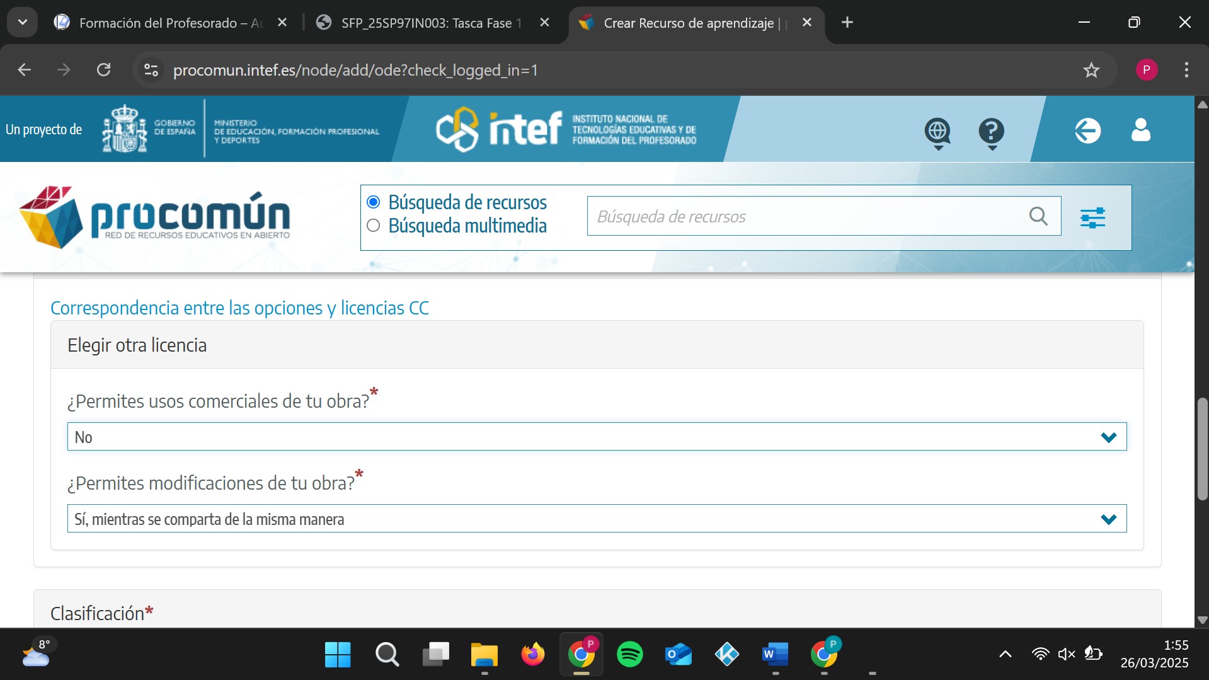Viewport: 1209px width, 680px height.
Task: Open Correspondencia entre las opciones y licencias CC link
Action: [239, 308]
